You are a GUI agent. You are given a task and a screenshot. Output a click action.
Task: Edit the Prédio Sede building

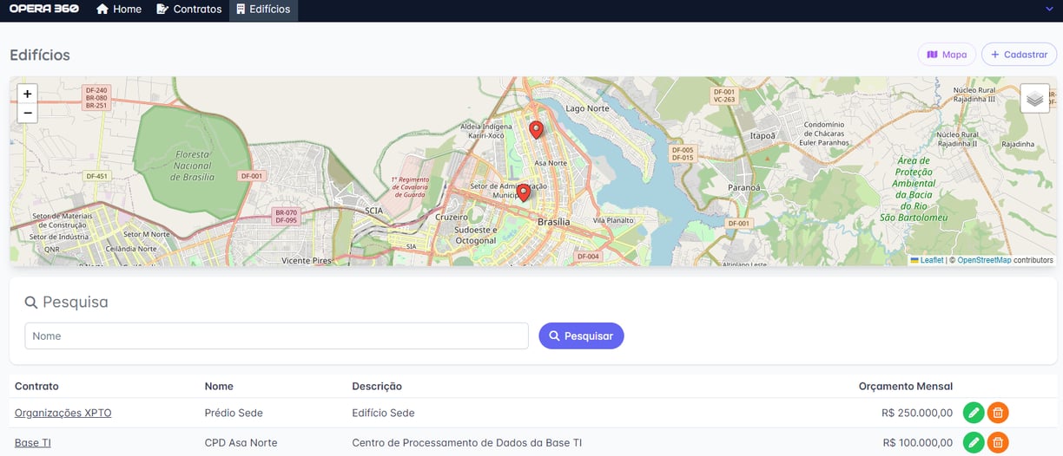click(974, 413)
